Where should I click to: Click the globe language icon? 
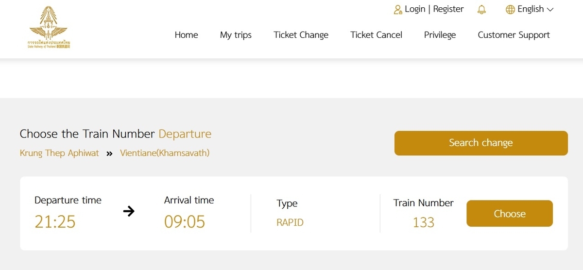click(x=510, y=9)
